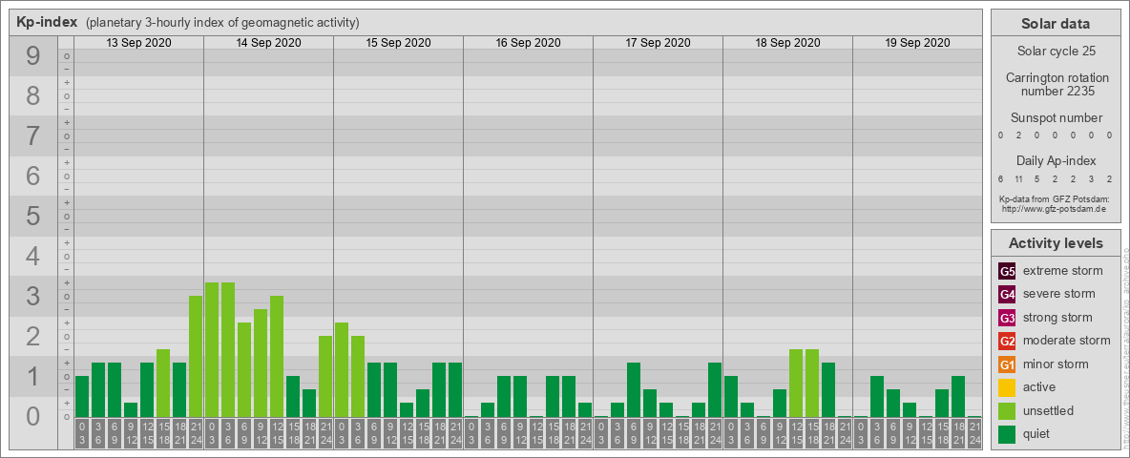The image size is (1130, 458).
Task: Click the 19 Sep 18-21 hour bar
Action: click(x=958, y=397)
